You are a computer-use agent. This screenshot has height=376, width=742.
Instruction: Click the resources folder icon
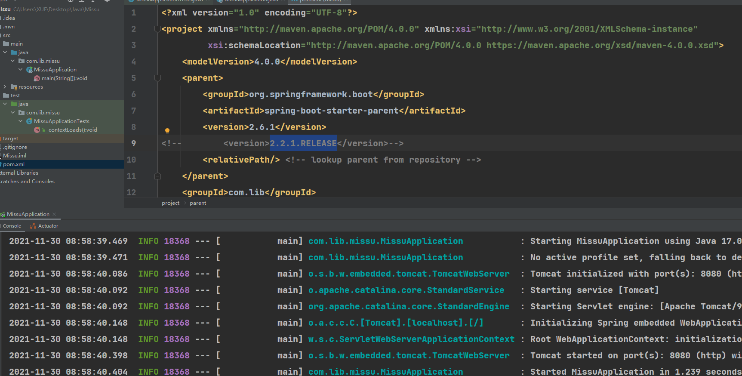pos(14,87)
